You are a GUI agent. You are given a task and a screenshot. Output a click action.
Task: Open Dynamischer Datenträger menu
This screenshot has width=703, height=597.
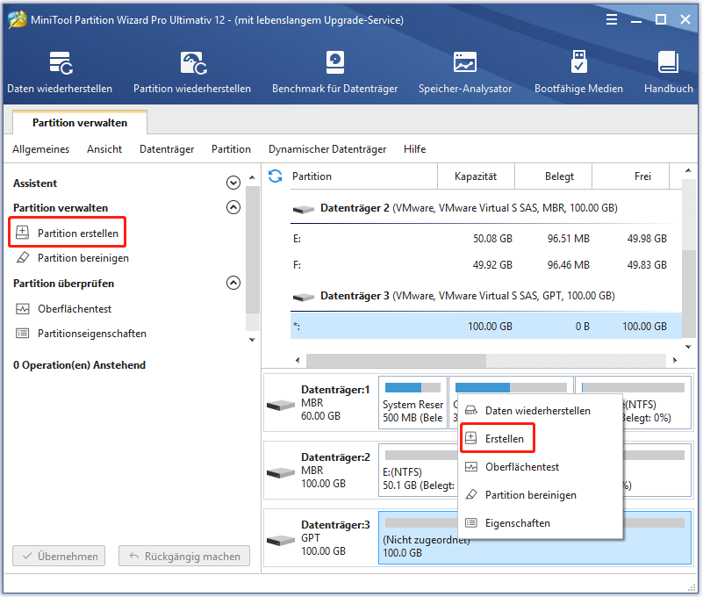click(327, 149)
